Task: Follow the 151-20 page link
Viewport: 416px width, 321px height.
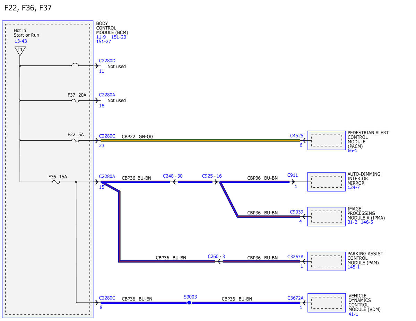Action: [119, 37]
